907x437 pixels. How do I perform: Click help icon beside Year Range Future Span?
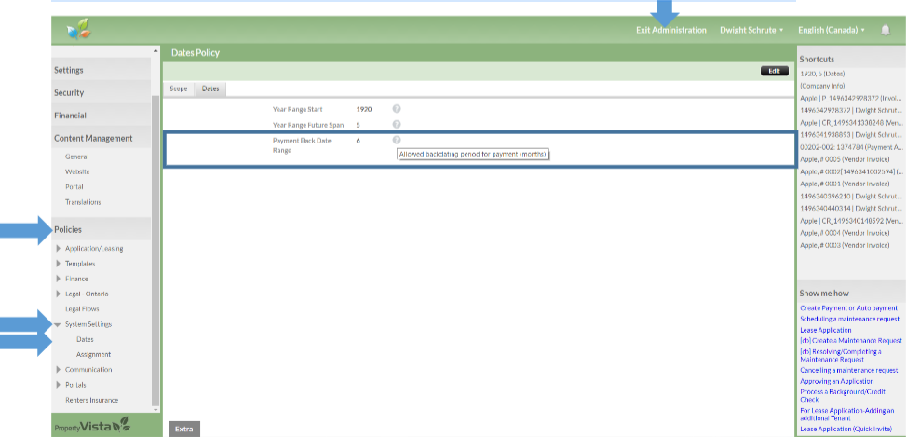[397, 124]
